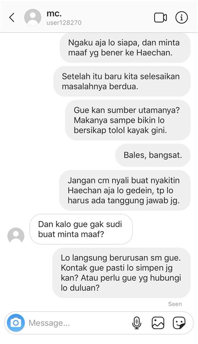The width and height of the screenshot is (198, 344).
Task: Tap the Seen status label
Action: [175, 304]
